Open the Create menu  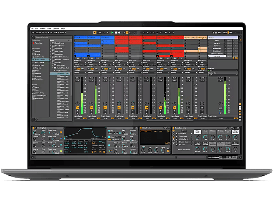pyautogui.click(x=43, y=29)
